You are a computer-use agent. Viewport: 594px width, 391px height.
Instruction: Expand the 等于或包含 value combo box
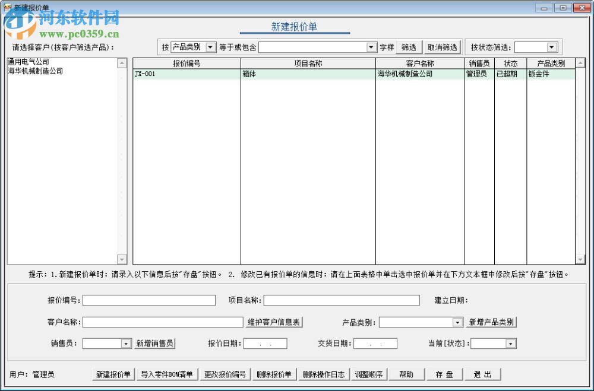371,47
